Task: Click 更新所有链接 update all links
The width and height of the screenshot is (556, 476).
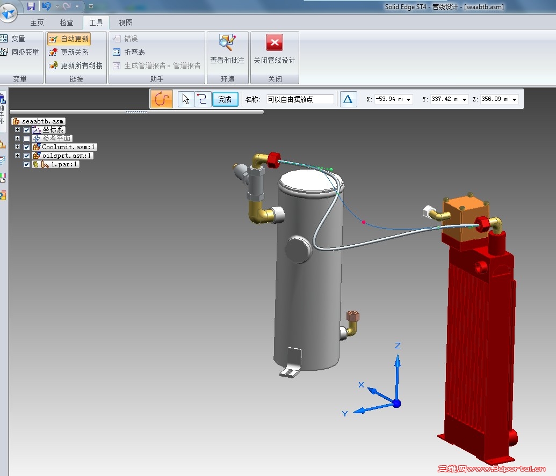Action: click(76, 65)
